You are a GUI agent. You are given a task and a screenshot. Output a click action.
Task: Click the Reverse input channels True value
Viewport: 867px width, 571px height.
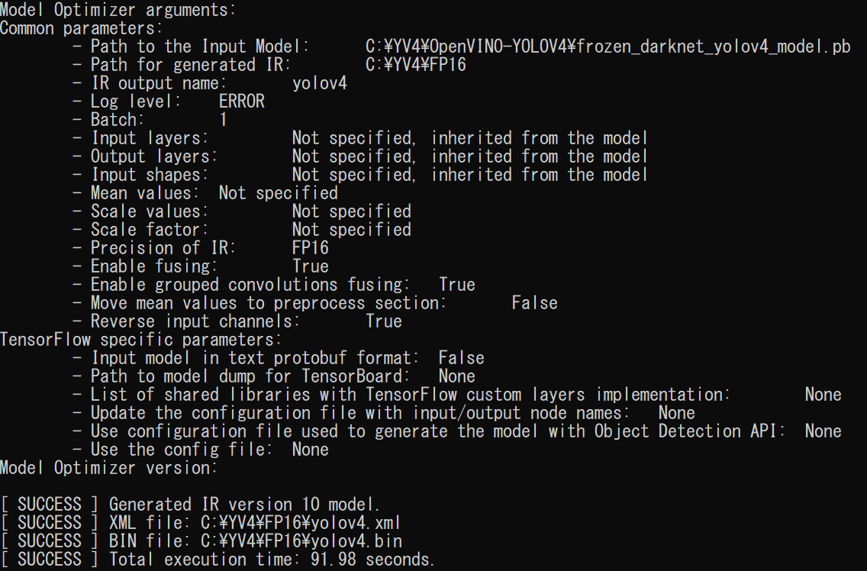(x=383, y=321)
